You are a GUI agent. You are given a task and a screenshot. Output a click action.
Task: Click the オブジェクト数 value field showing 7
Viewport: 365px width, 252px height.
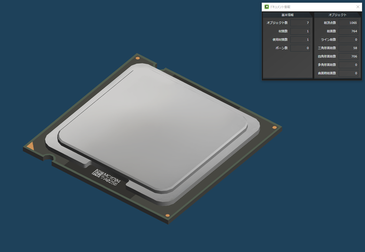300,23
